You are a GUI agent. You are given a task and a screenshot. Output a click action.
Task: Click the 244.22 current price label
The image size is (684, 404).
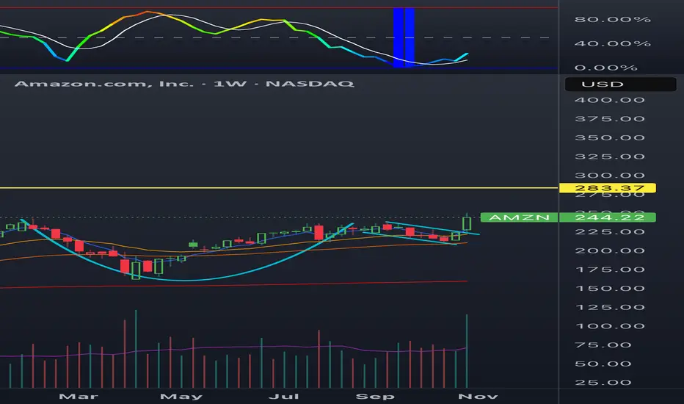607,217
